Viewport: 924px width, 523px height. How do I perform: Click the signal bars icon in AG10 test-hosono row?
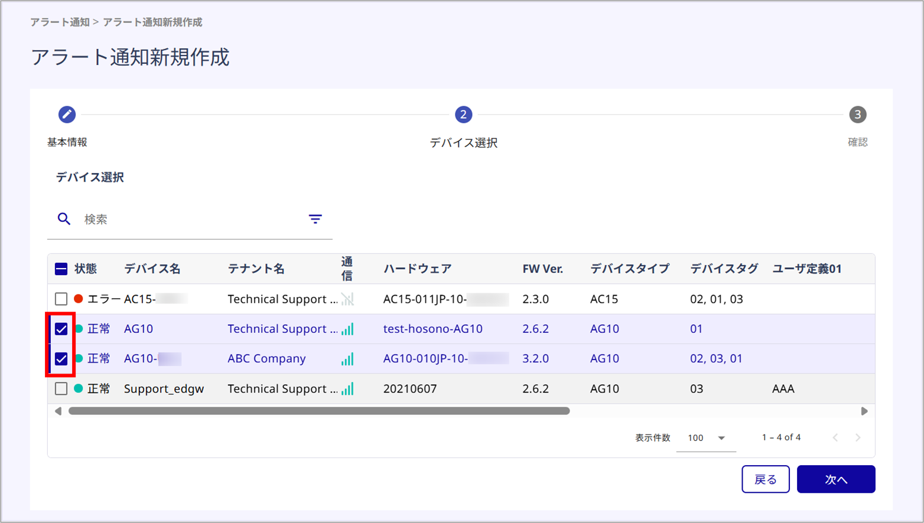click(x=347, y=329)
